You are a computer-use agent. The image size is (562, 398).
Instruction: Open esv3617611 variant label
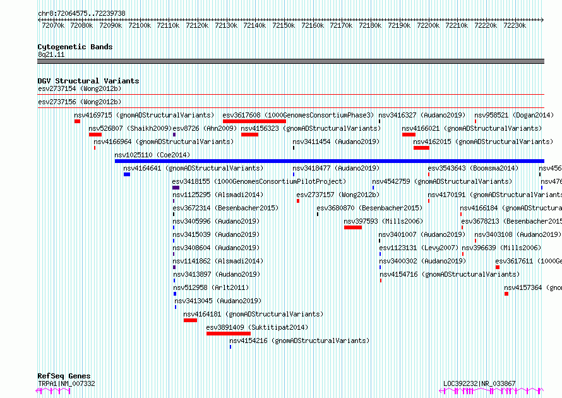tap(529, 261)
